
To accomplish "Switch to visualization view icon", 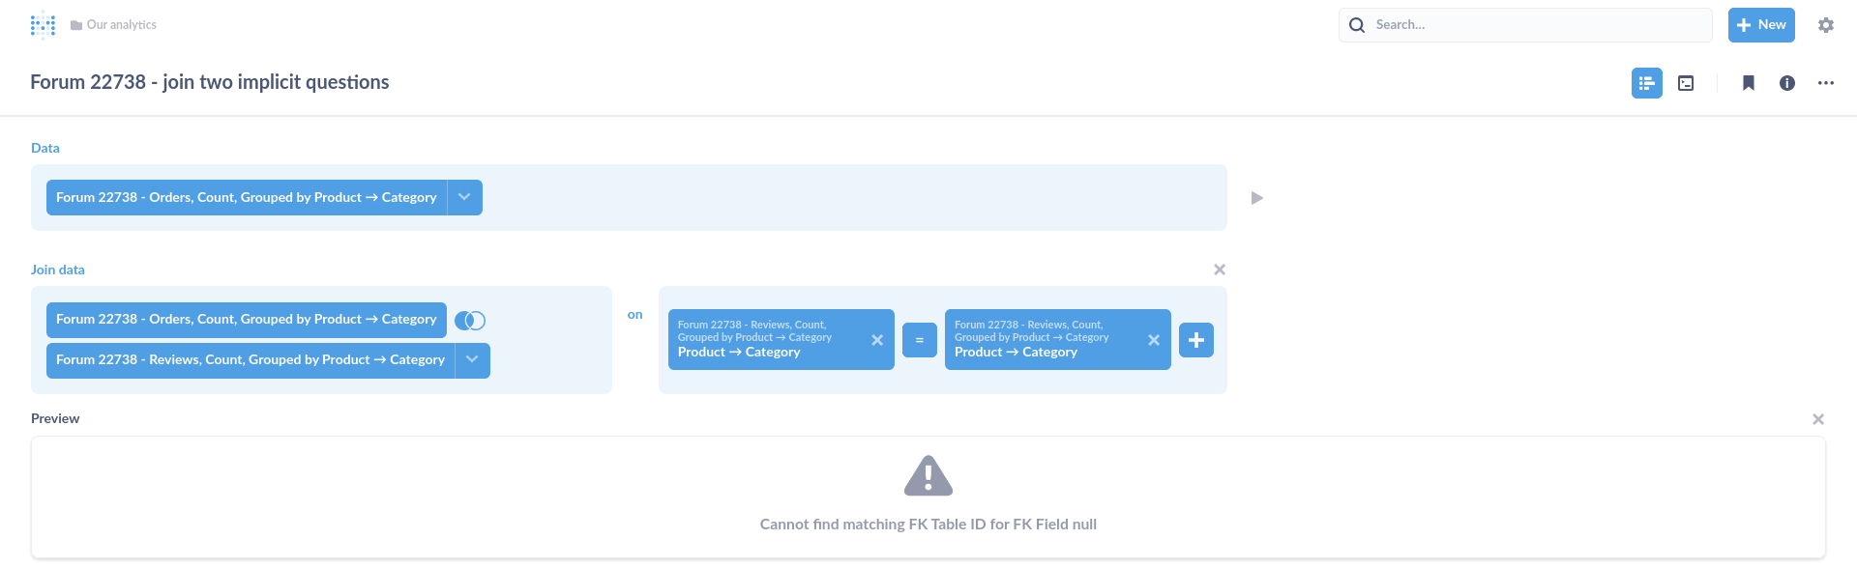I will (1686, 83).
